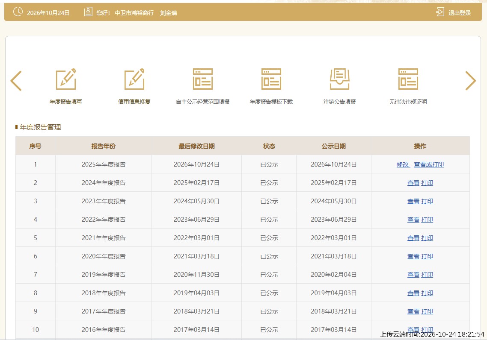487x340 pixels.
Task: Select the 2019年年度报告 cell
Action: coord(104,275)
